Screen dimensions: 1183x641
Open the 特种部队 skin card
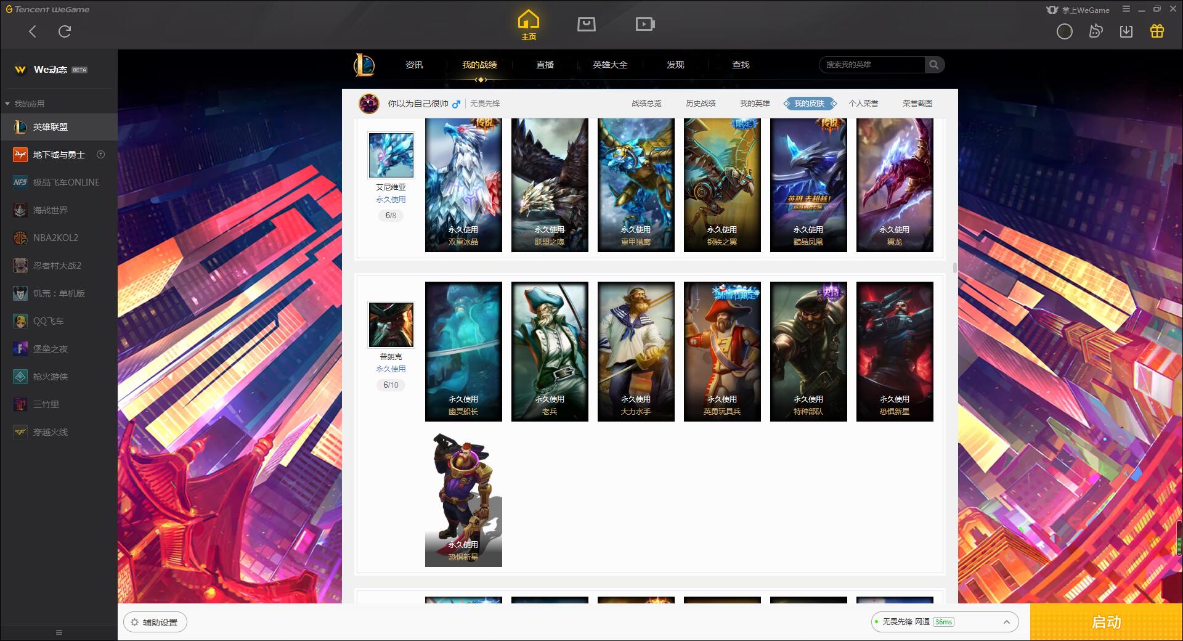click(x=808, y=351)
